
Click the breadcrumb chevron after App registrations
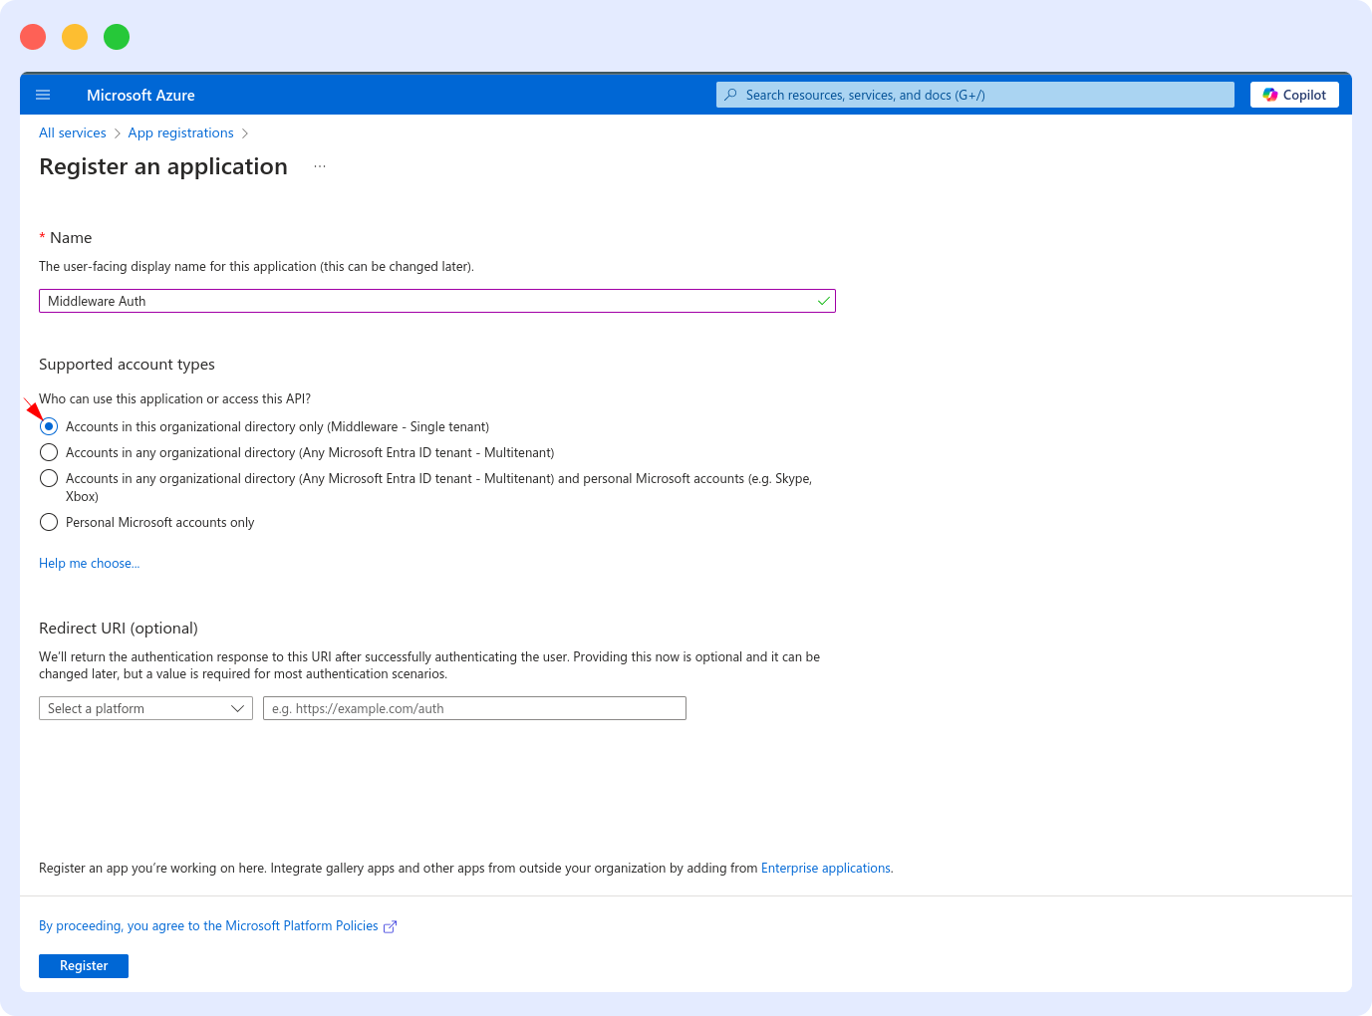(x=245, y=132)
